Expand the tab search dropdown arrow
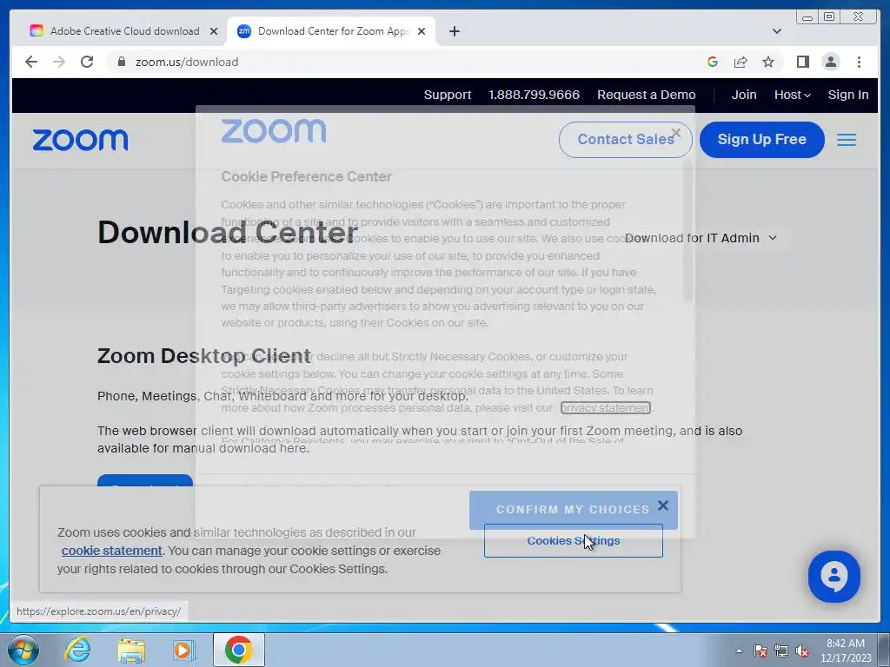 click(x=776, y=31)
